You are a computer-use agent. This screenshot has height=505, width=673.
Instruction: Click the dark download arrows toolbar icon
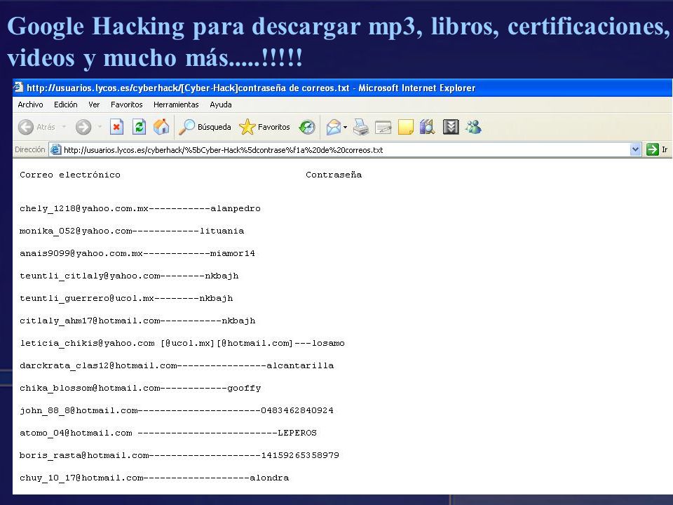[x=451, y=127]
